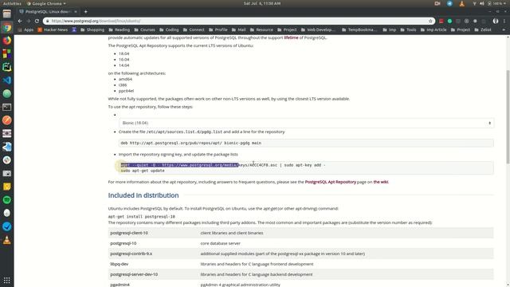
Task: Click the libpq-dev package name
Action: tap(119, 264)
